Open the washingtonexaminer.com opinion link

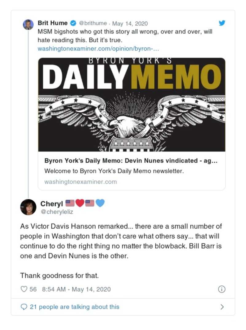click(x=98, y=49)
